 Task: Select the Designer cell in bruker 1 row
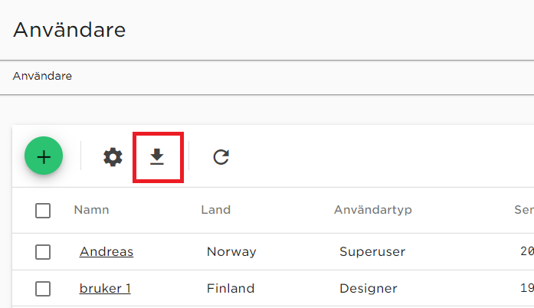point(369,289)
